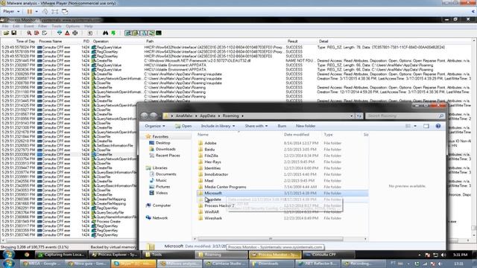Open the Edit menu in Process Monitor

[x=16, y=27]
